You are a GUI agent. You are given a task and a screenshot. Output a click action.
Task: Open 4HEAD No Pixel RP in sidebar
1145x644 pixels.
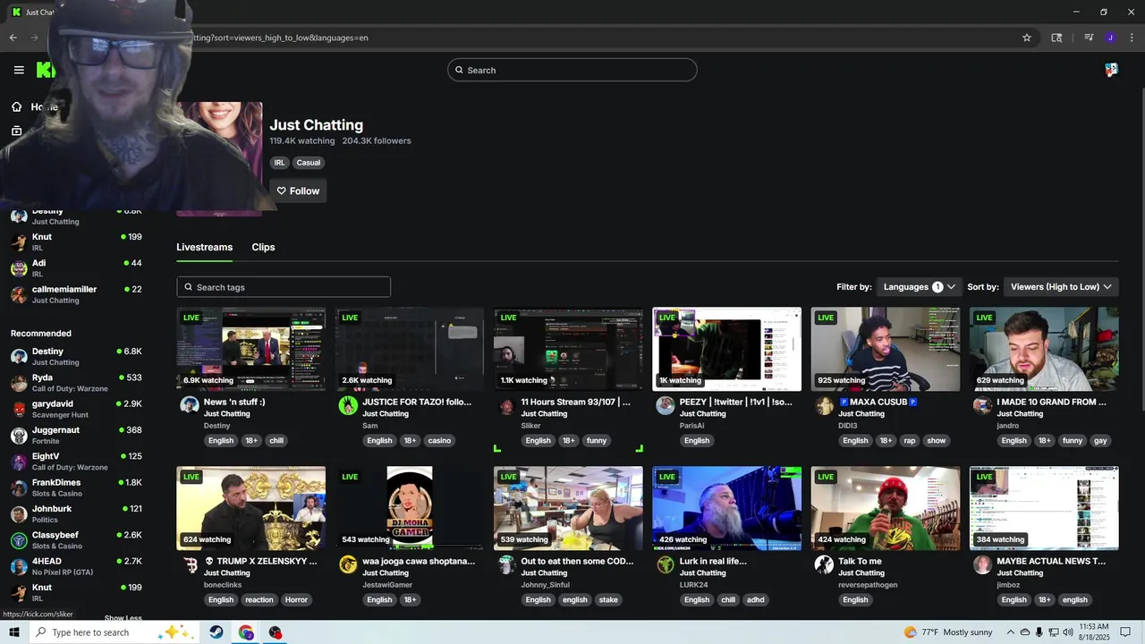(x=75, y=566)
